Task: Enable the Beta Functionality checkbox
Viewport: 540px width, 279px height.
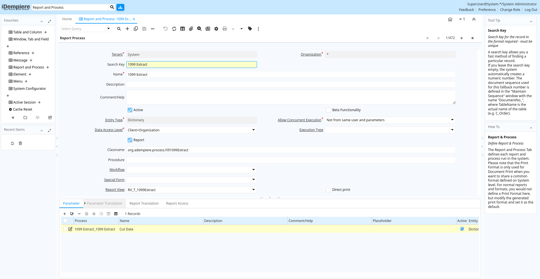Action: click(x=328, y=110)
